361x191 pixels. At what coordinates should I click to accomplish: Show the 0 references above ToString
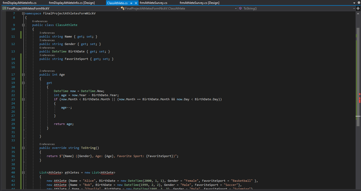pos(47,144)
